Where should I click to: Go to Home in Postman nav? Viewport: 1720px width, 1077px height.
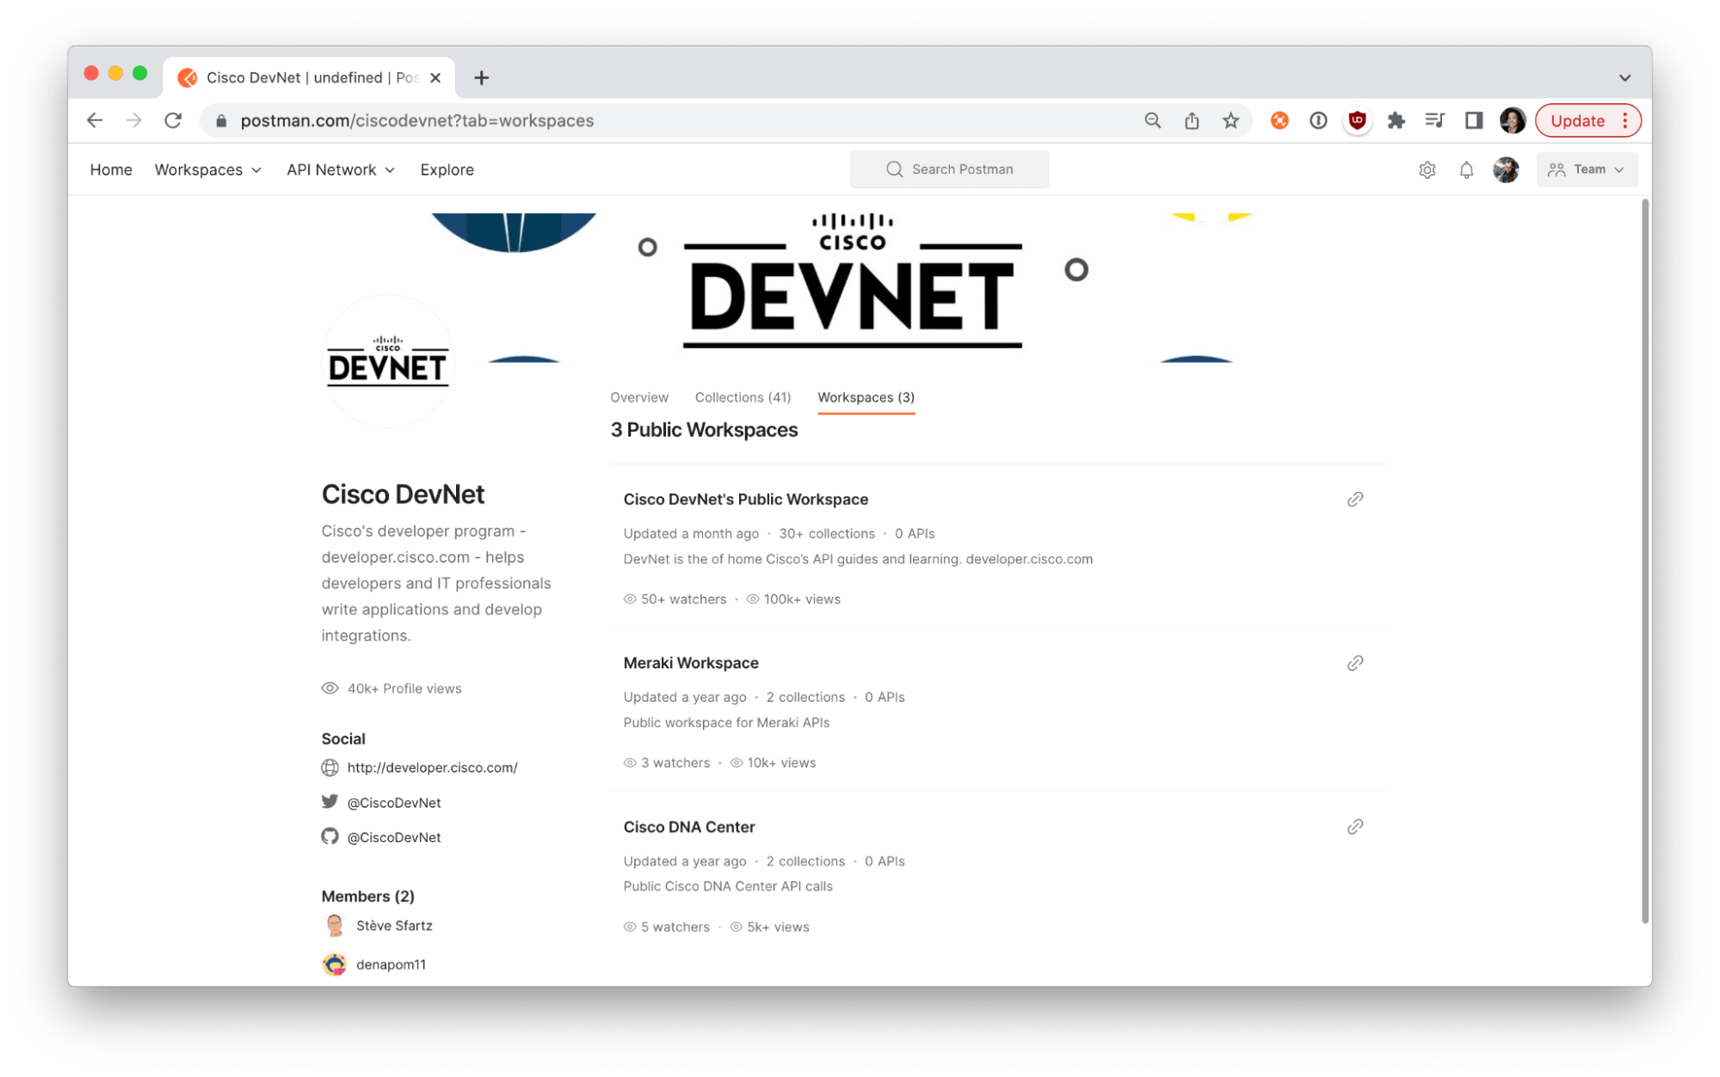pyautogui.click(x=111, y=169)
